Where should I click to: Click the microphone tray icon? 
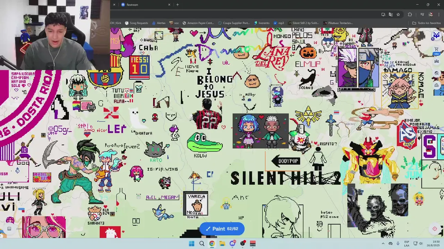pos(398,243)
